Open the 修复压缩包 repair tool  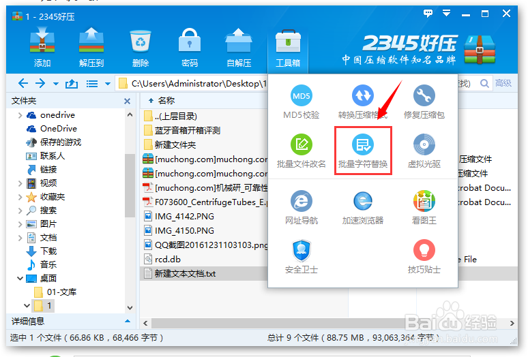424,102
